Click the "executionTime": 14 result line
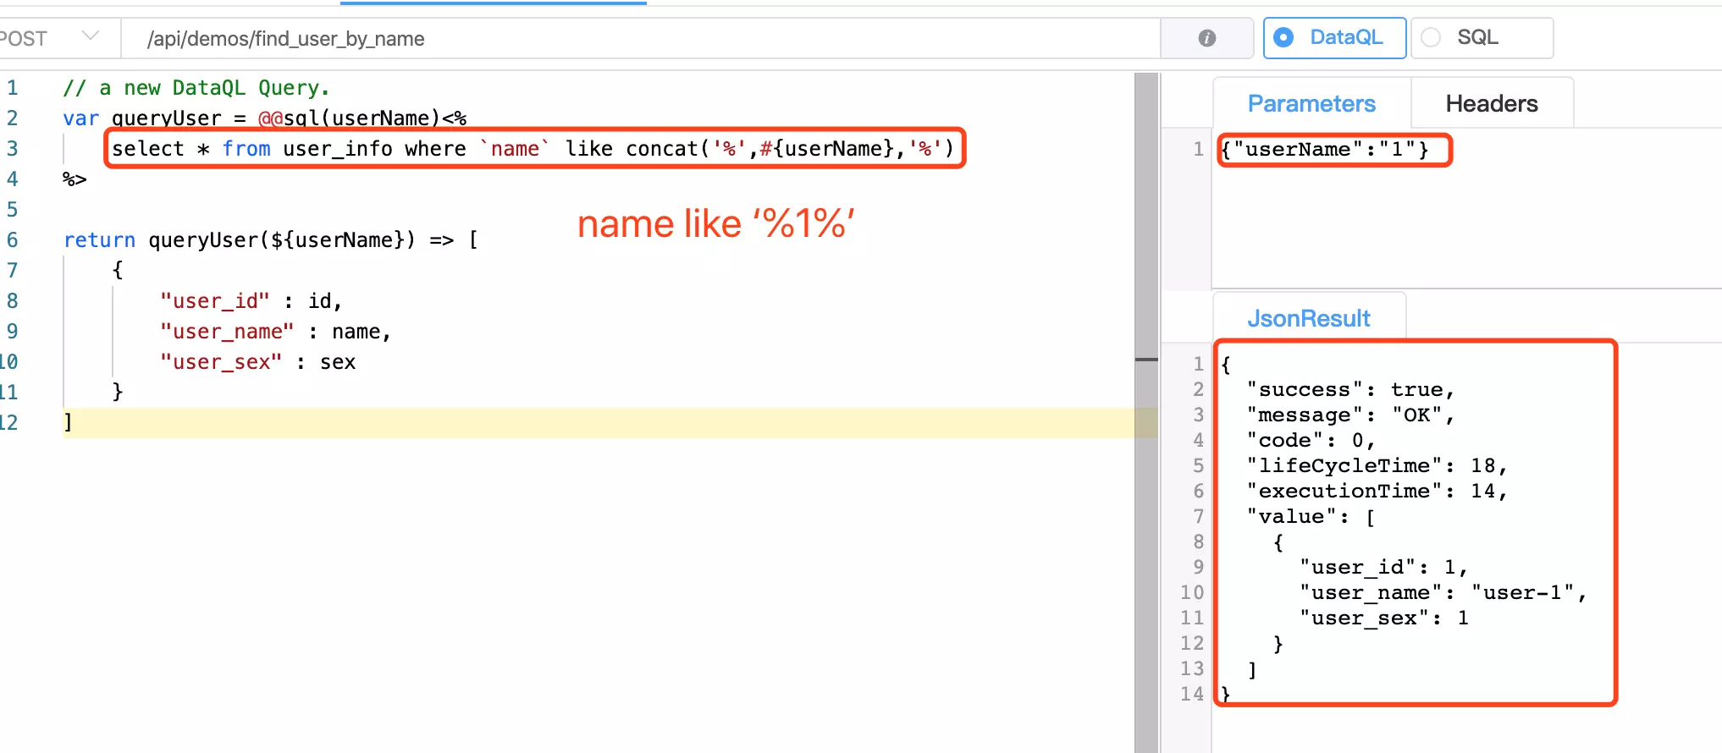Viewport: 1722px width, 753px height. pyautogui.click(x=1377, y=491)
